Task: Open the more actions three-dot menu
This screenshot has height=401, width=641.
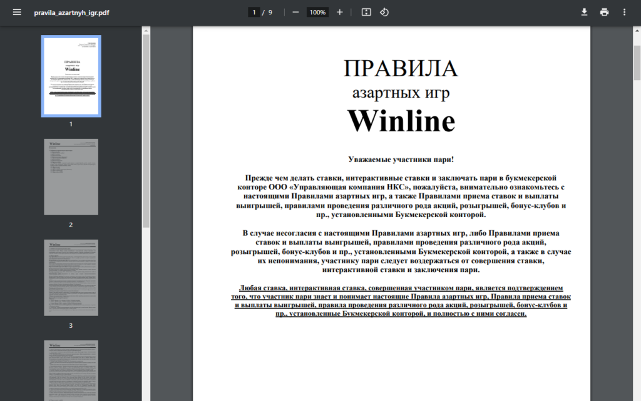Action: (x=624, y=13)
